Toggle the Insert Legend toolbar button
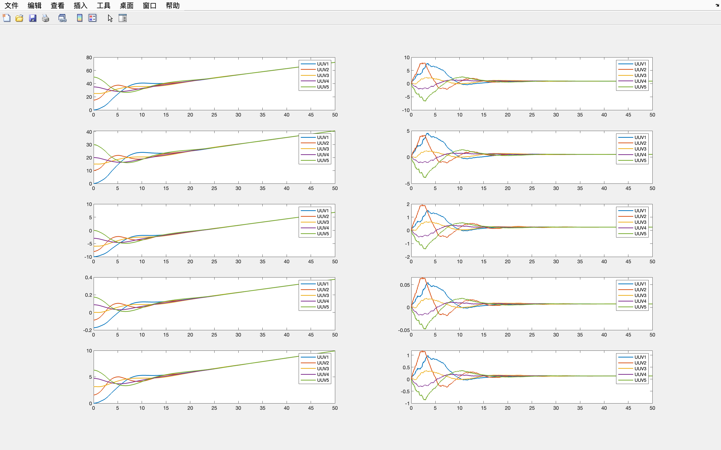 [x=92, y=18]
